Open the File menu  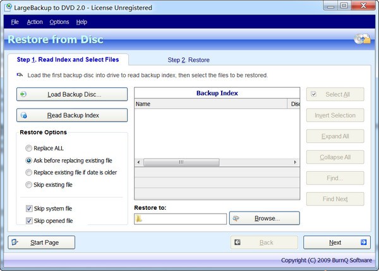15,22
